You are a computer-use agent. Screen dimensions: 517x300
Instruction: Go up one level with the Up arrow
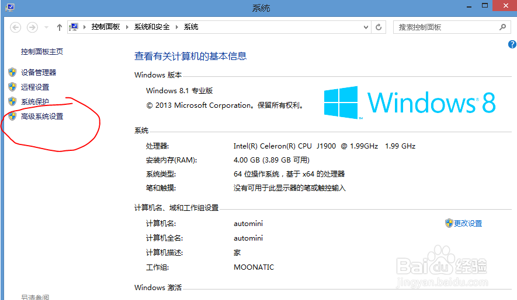click(60, 27)
